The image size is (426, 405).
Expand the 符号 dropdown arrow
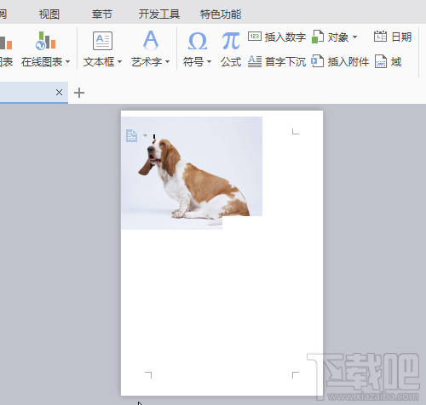point(209,61)
